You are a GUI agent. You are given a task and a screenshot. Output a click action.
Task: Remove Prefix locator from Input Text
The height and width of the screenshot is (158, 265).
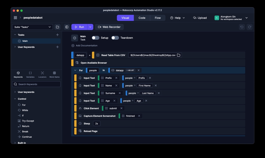[x=116, y=78]
